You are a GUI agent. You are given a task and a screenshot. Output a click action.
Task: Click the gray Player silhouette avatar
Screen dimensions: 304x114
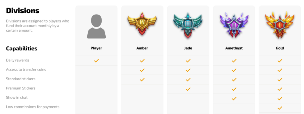click(96, 26)
